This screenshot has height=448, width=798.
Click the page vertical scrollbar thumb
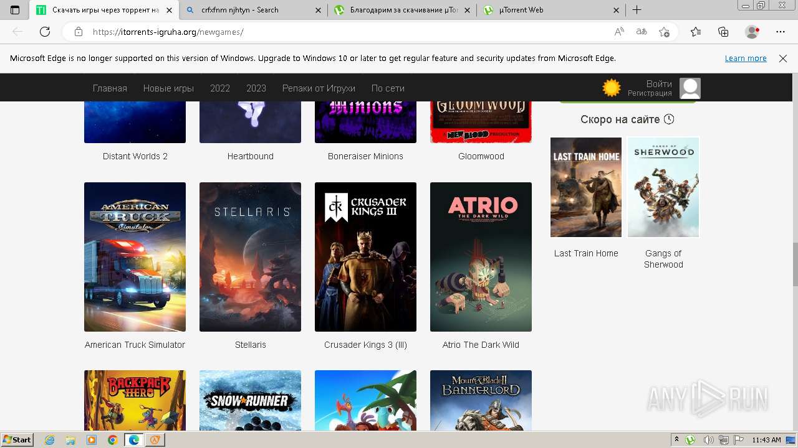coord(794,264)
